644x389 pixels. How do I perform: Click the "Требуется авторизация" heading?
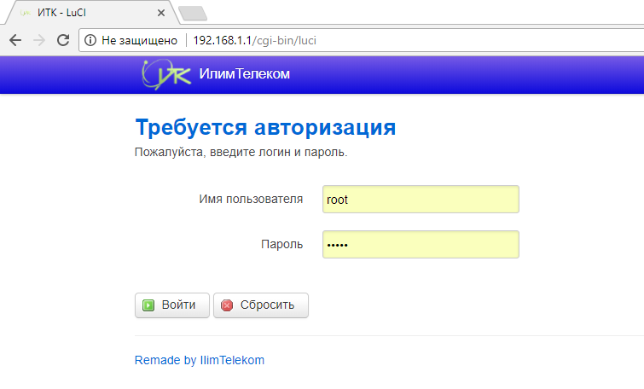pyautogui.click(x=265, y=127)
